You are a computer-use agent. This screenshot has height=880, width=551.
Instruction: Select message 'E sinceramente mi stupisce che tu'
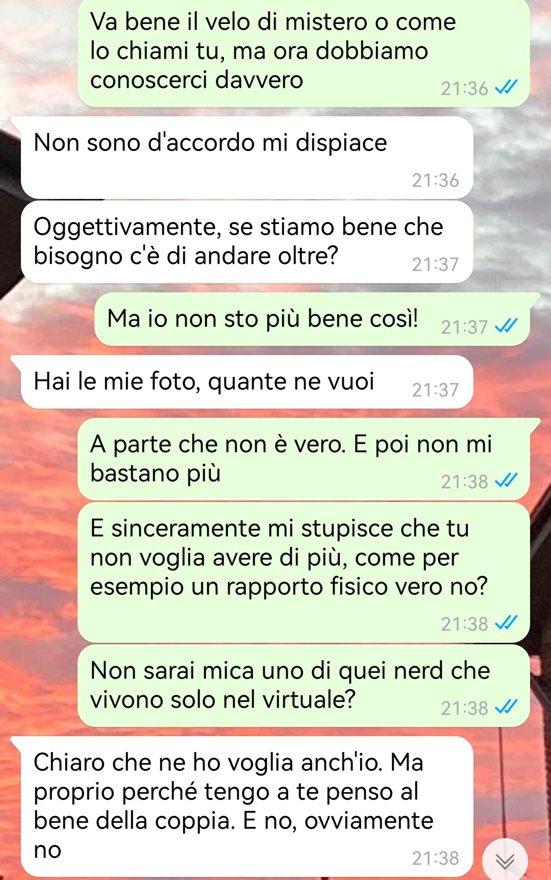tap(304, 572)
